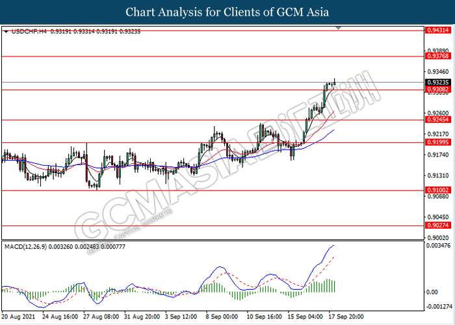This screenshot has height=325, width=455.
Task: Select the 0.94314 red price label
Action: (438, 30)
